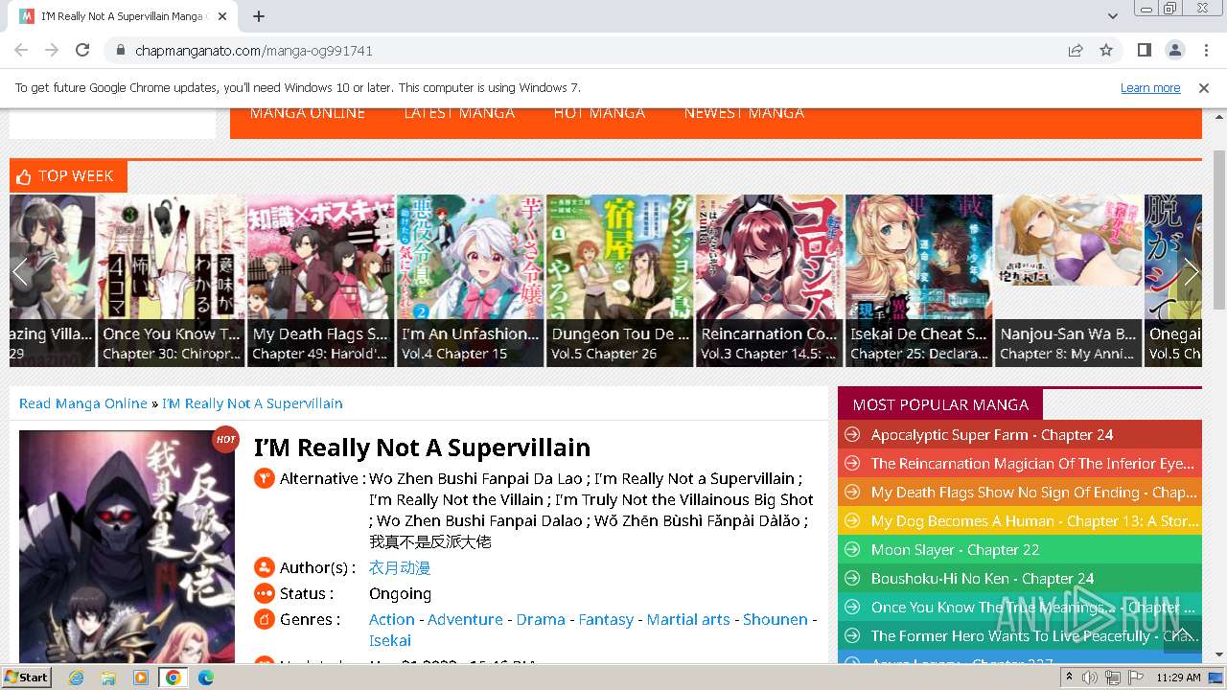Open the Windows Start button
Screen dimensions: 1227x690
[x=27, y=677]
